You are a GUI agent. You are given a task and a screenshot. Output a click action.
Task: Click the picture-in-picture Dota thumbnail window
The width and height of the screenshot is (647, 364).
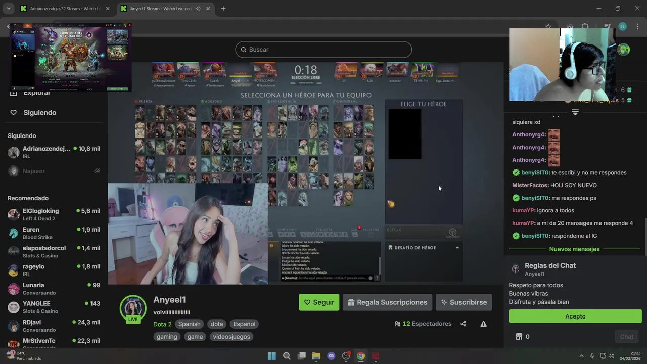(70, 58)
